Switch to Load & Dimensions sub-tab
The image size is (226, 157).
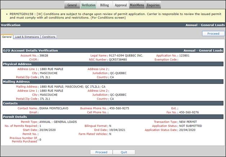tap(27, 37)
